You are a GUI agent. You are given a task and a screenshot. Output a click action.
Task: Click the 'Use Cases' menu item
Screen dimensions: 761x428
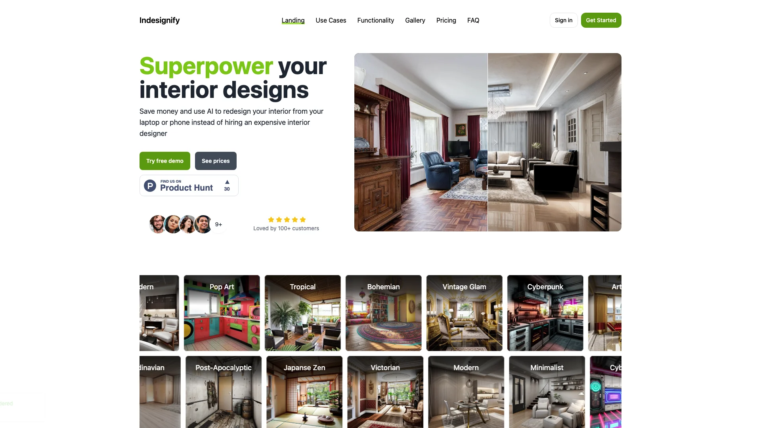pyautogui.click(x=331, y=20)
